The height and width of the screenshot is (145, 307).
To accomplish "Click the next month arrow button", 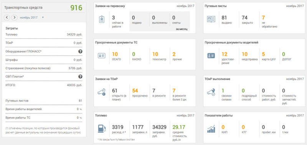I will tap(14, 17).
